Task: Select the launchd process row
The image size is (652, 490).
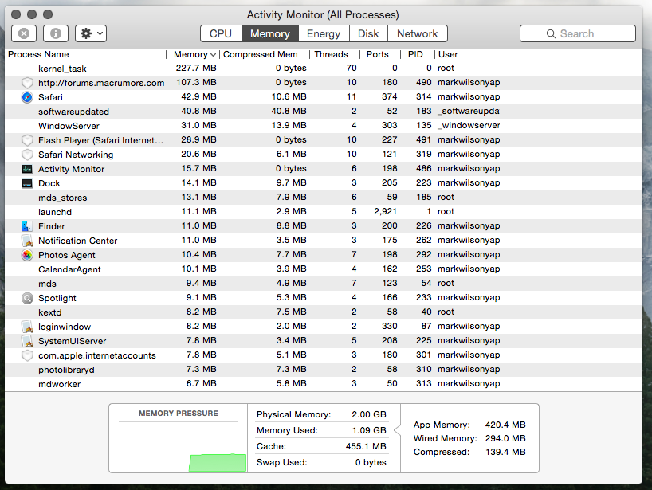Action: (x=324, y=212)
